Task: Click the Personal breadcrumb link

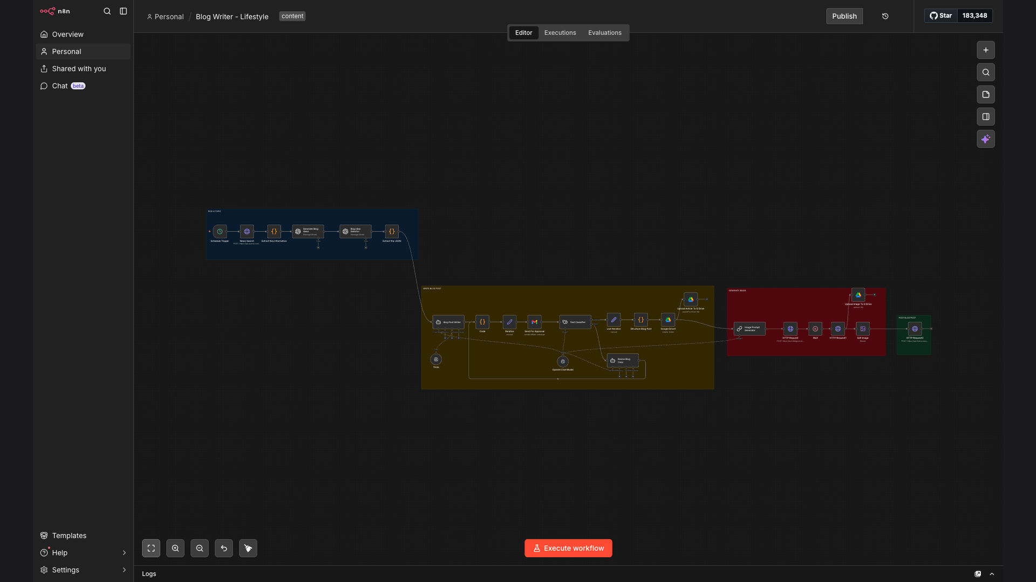Action: 165,17
